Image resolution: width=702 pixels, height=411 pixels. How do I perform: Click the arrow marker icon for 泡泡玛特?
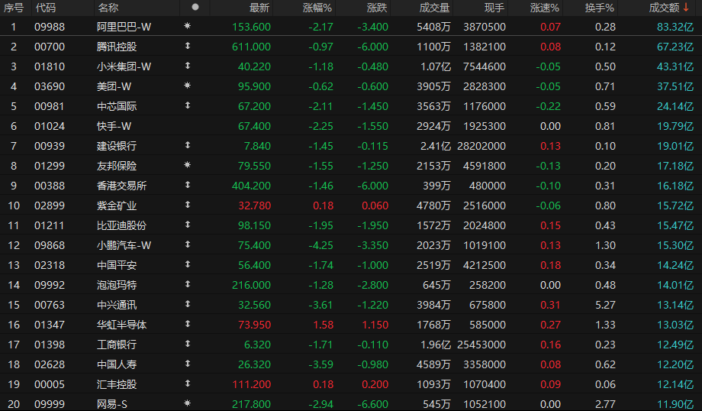(x=188, y=283)
